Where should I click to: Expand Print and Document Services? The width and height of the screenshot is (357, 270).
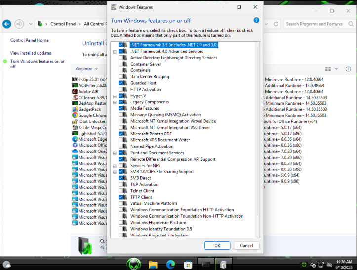[115, 153]
